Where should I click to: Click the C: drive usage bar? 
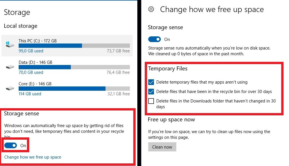coord(75,46)
